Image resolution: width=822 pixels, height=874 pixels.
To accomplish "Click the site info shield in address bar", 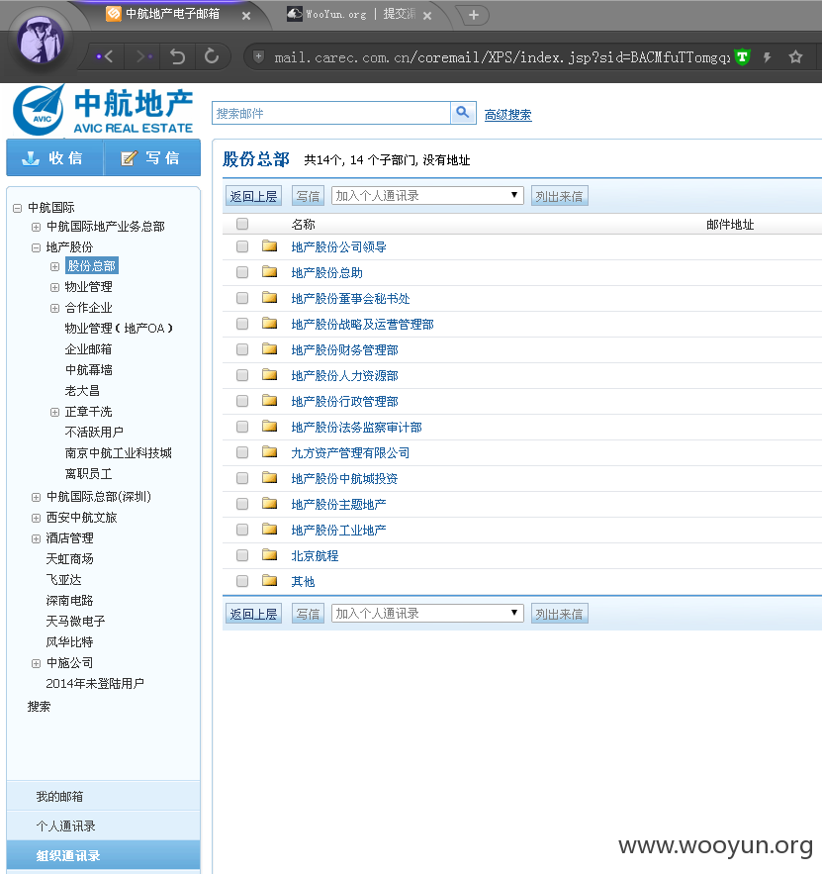I will (258, 56).
